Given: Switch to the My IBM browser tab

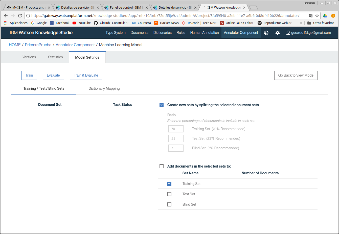Looking at the screenshot, I should 28,8.
